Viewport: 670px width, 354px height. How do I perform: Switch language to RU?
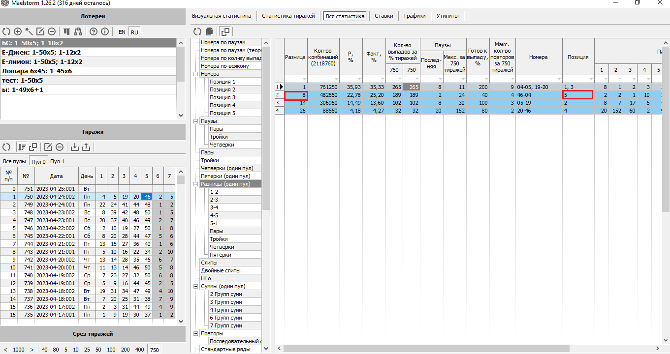(x=134, y=32)
